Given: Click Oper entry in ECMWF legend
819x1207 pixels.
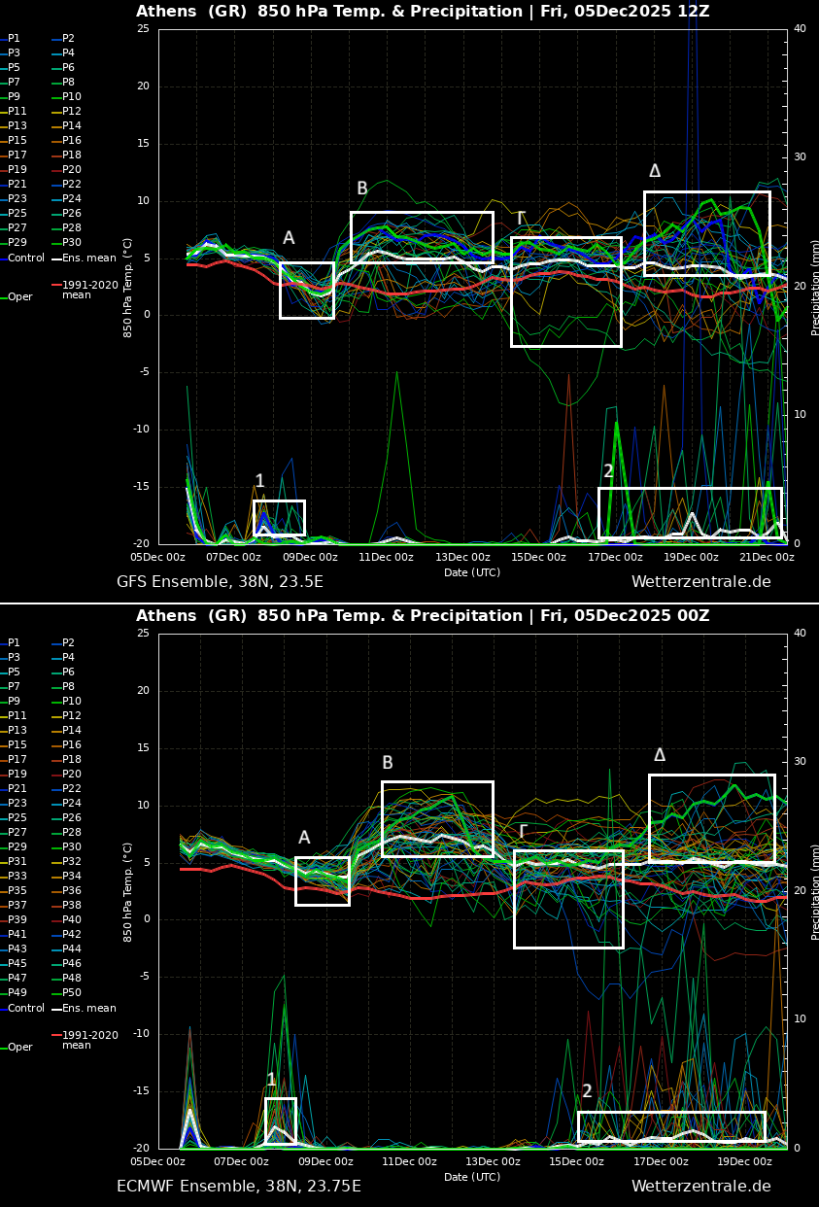Looking at the screenshot, I should [x=19, y=1048].
